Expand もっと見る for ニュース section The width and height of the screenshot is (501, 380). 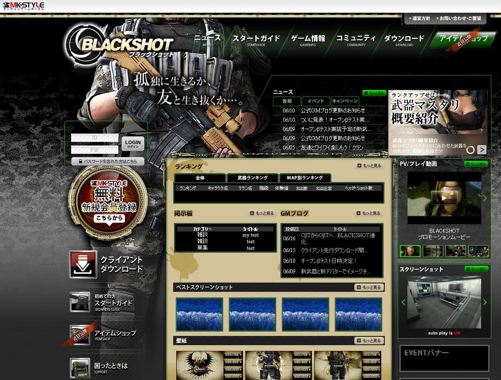pos(375,93)
